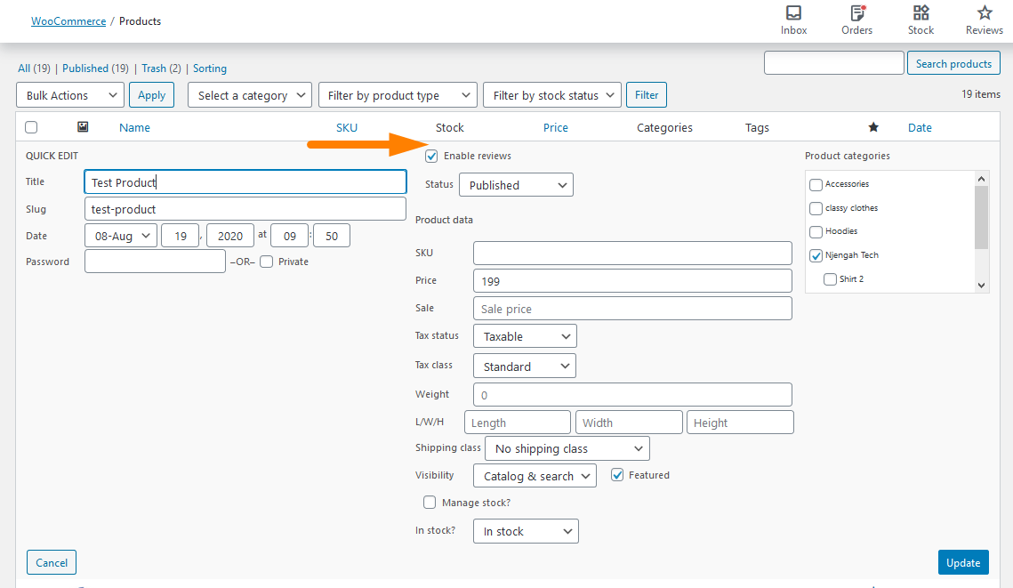Click the Filter button
The width and height of the screenshot is (1013, 588).
647,95
